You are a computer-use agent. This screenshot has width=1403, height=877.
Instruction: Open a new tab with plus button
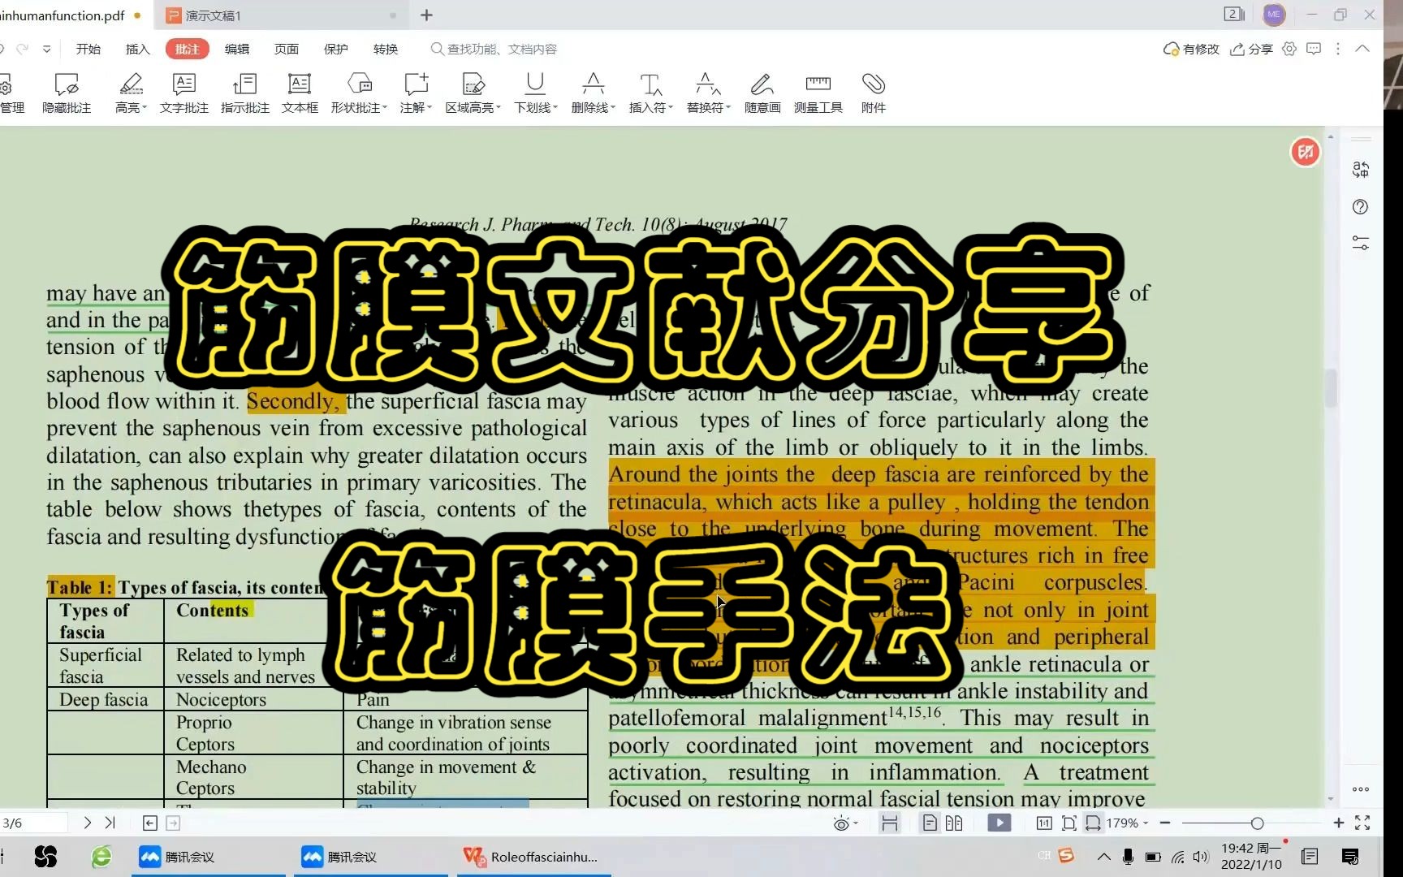[x=427, y=15]
